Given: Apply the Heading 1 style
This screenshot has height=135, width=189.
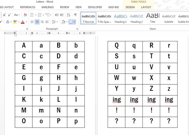Looking at the screenshot, I should (120, 18).
